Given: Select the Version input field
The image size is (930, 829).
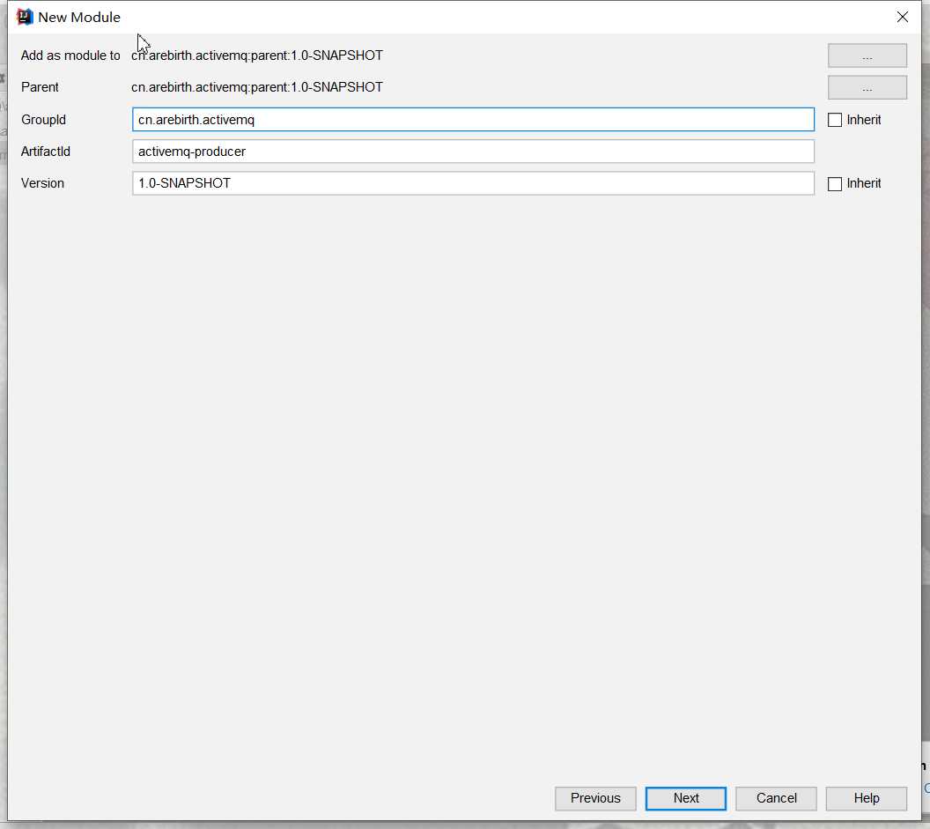Looking at the screenshot, I should [473, 183].
